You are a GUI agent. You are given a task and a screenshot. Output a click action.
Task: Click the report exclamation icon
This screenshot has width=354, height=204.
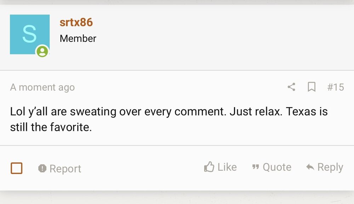42,169
